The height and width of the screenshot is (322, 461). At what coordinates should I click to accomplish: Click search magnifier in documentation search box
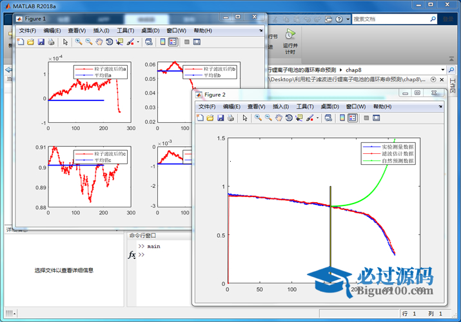(x=433, y=19)
